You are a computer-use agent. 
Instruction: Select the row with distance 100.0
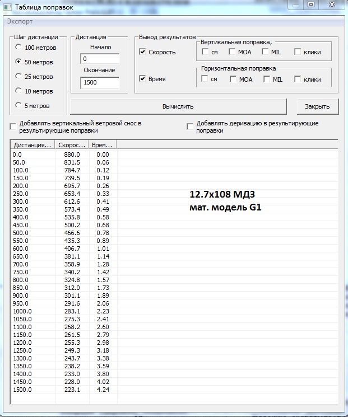coord(174,170)
